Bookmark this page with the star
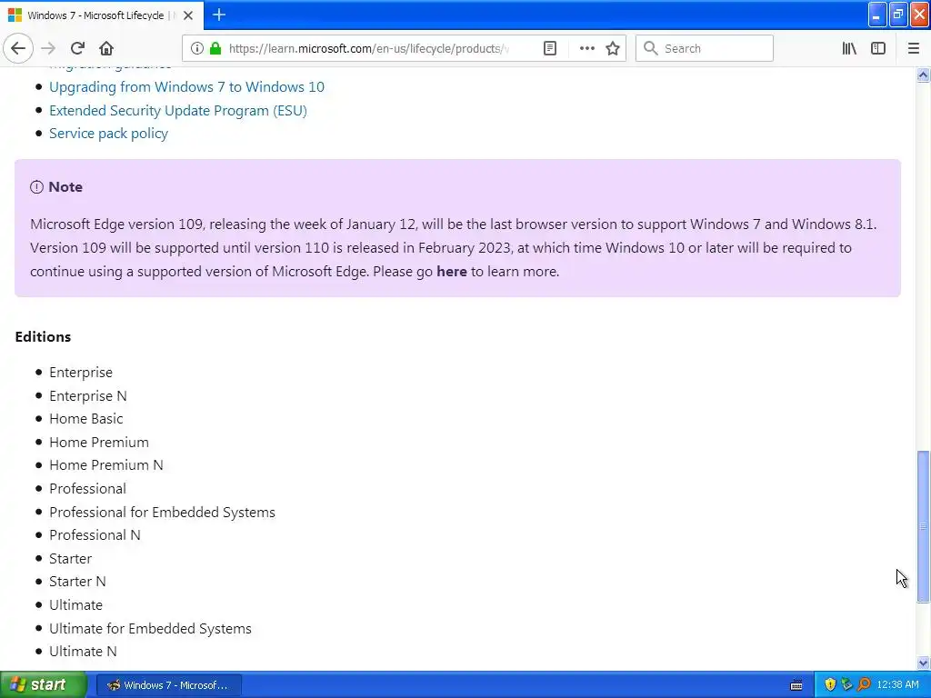The width and height of the screenshot is (931, 698). (x=613, y=49)
